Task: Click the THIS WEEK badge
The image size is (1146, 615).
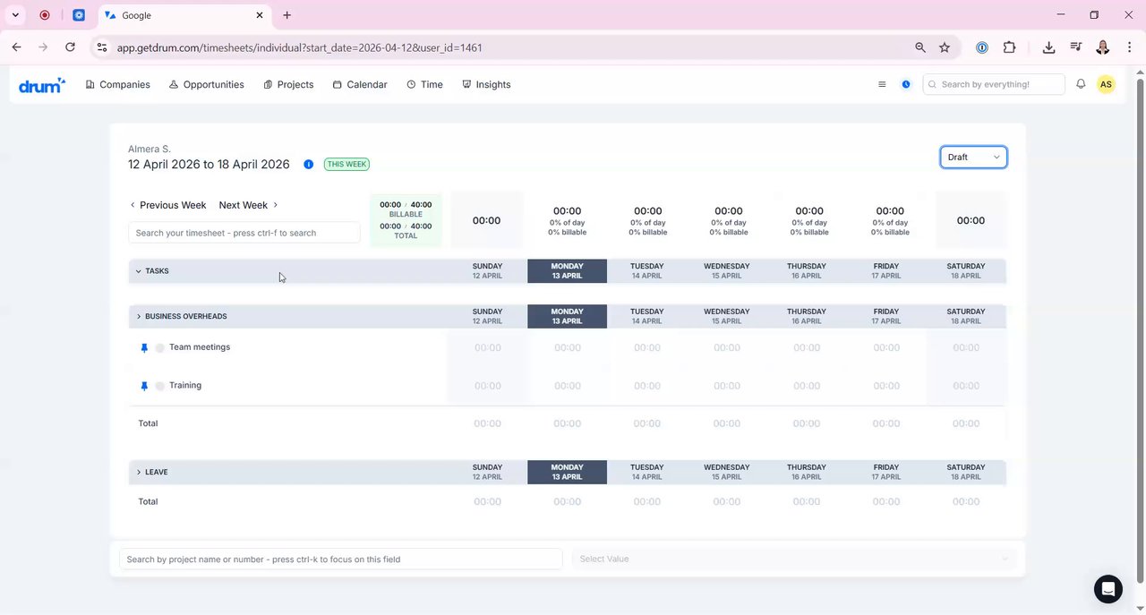Action: 346,165
